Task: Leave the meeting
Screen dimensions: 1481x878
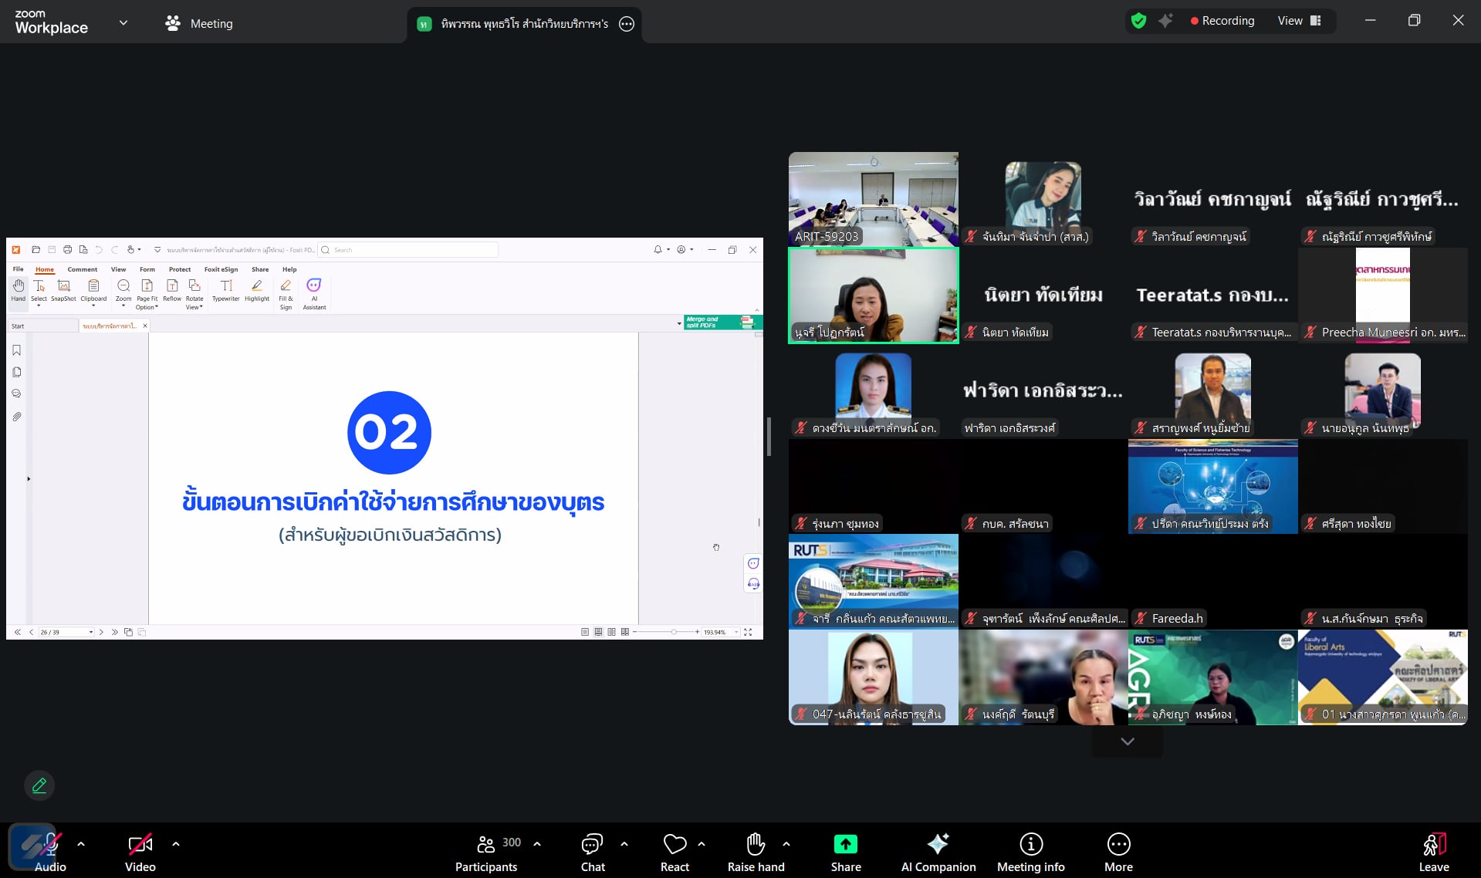Action: click(x=1433, y=852)
